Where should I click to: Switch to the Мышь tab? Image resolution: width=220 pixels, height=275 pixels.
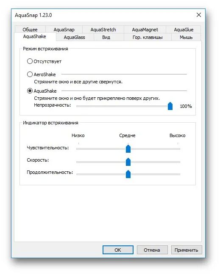186,37
